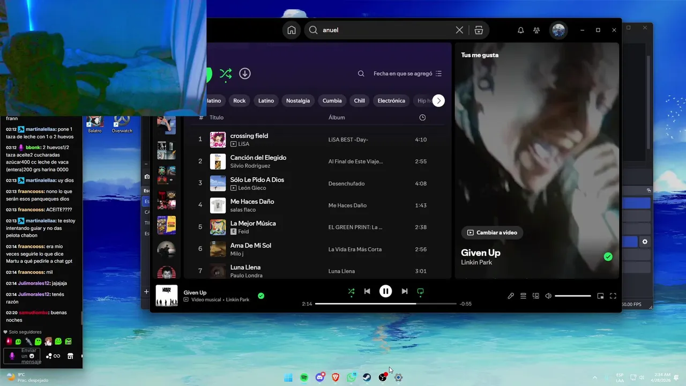Click the "Cambiar a video" button
Screen dimensions: 686x386
[492, 233]
